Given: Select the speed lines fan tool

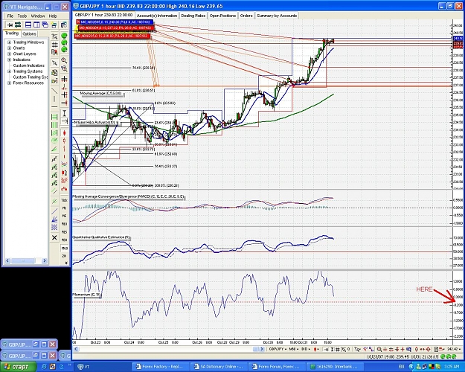Looking at the screenshot, I should [54, 219].
